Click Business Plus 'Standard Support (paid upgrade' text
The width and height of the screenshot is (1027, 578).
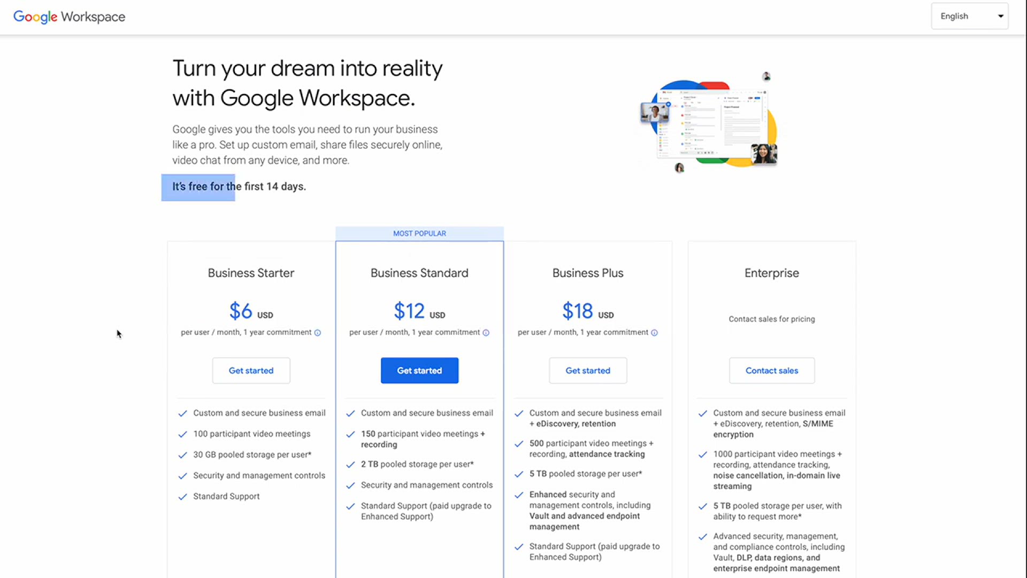[594, 552]
